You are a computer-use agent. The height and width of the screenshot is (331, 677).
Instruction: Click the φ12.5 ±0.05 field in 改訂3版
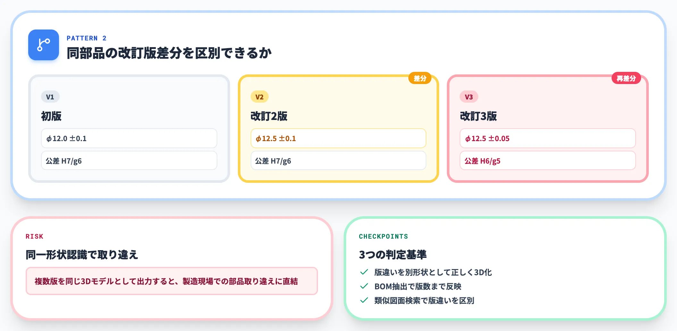click(x=548, y=138)
